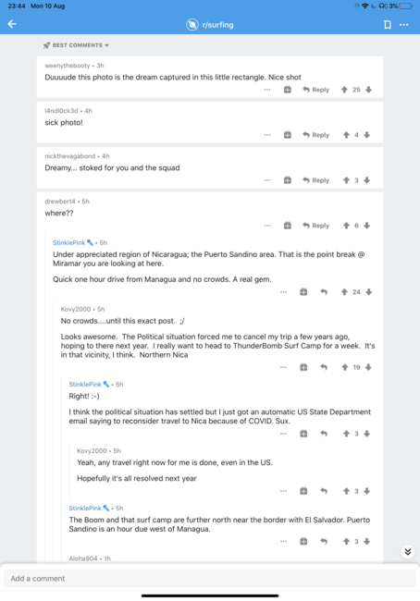Open the Best Comments sort dropdown
Screen dimensions: 420x601
coord(77,45)
